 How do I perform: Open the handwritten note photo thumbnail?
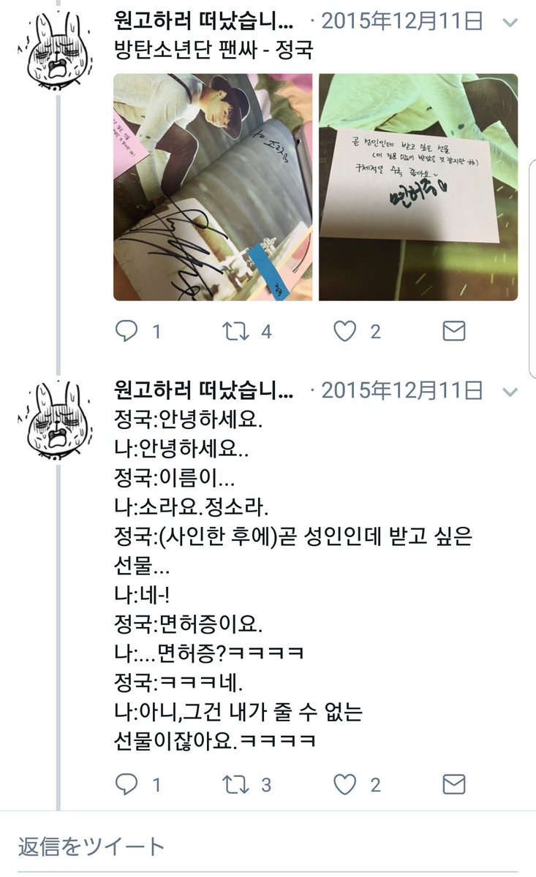click(418, 187)
